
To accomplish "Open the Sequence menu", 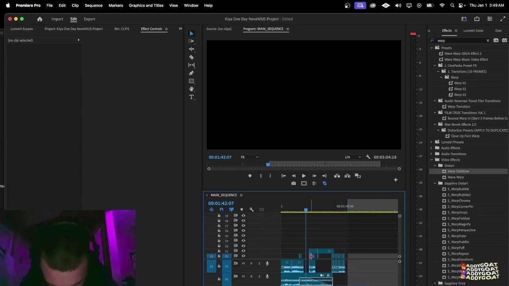I will [93, 6].
